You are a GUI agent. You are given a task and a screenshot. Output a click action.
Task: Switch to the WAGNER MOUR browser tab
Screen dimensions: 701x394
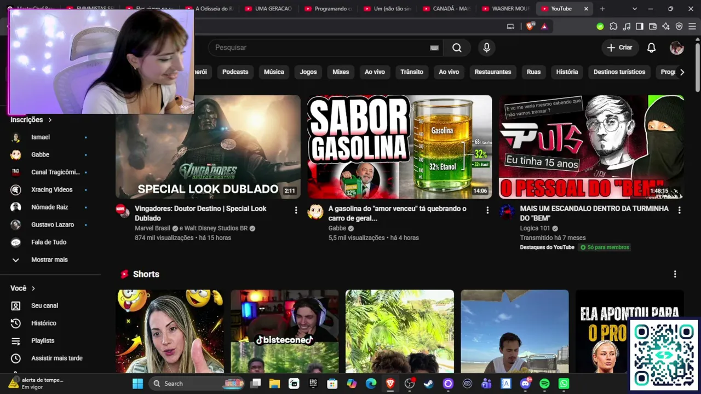point(505,9)
